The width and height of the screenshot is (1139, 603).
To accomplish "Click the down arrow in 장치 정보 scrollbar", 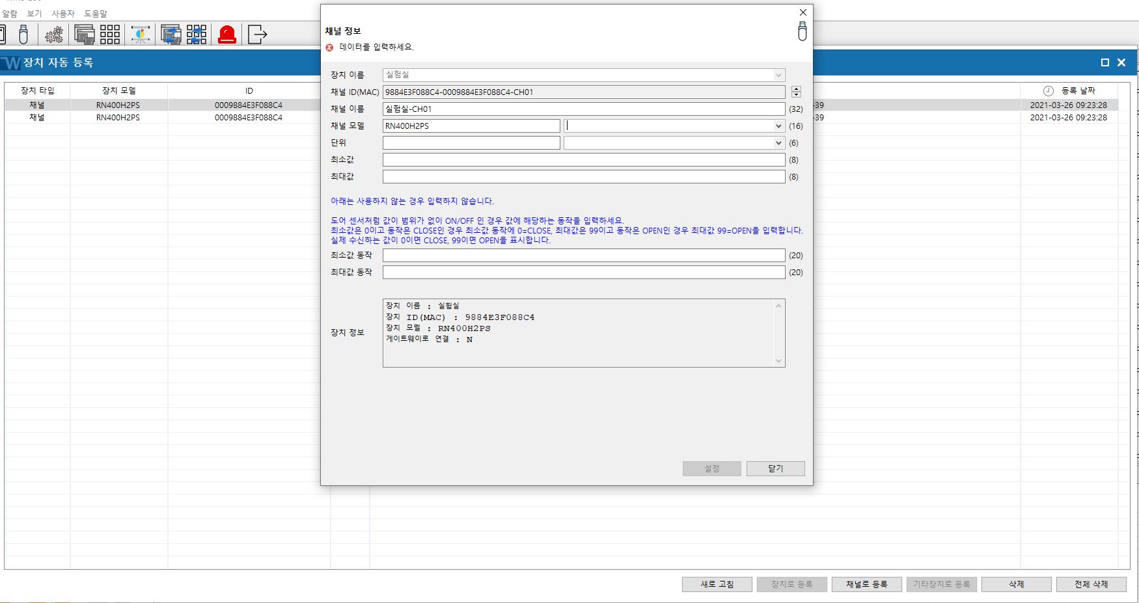I will pos(778,361).
